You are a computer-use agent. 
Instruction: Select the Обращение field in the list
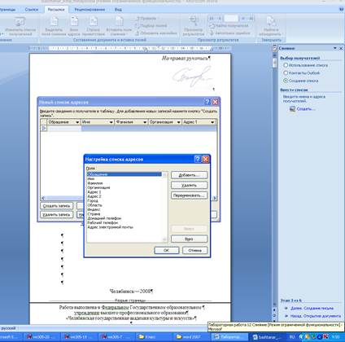[x=124, y=174]
